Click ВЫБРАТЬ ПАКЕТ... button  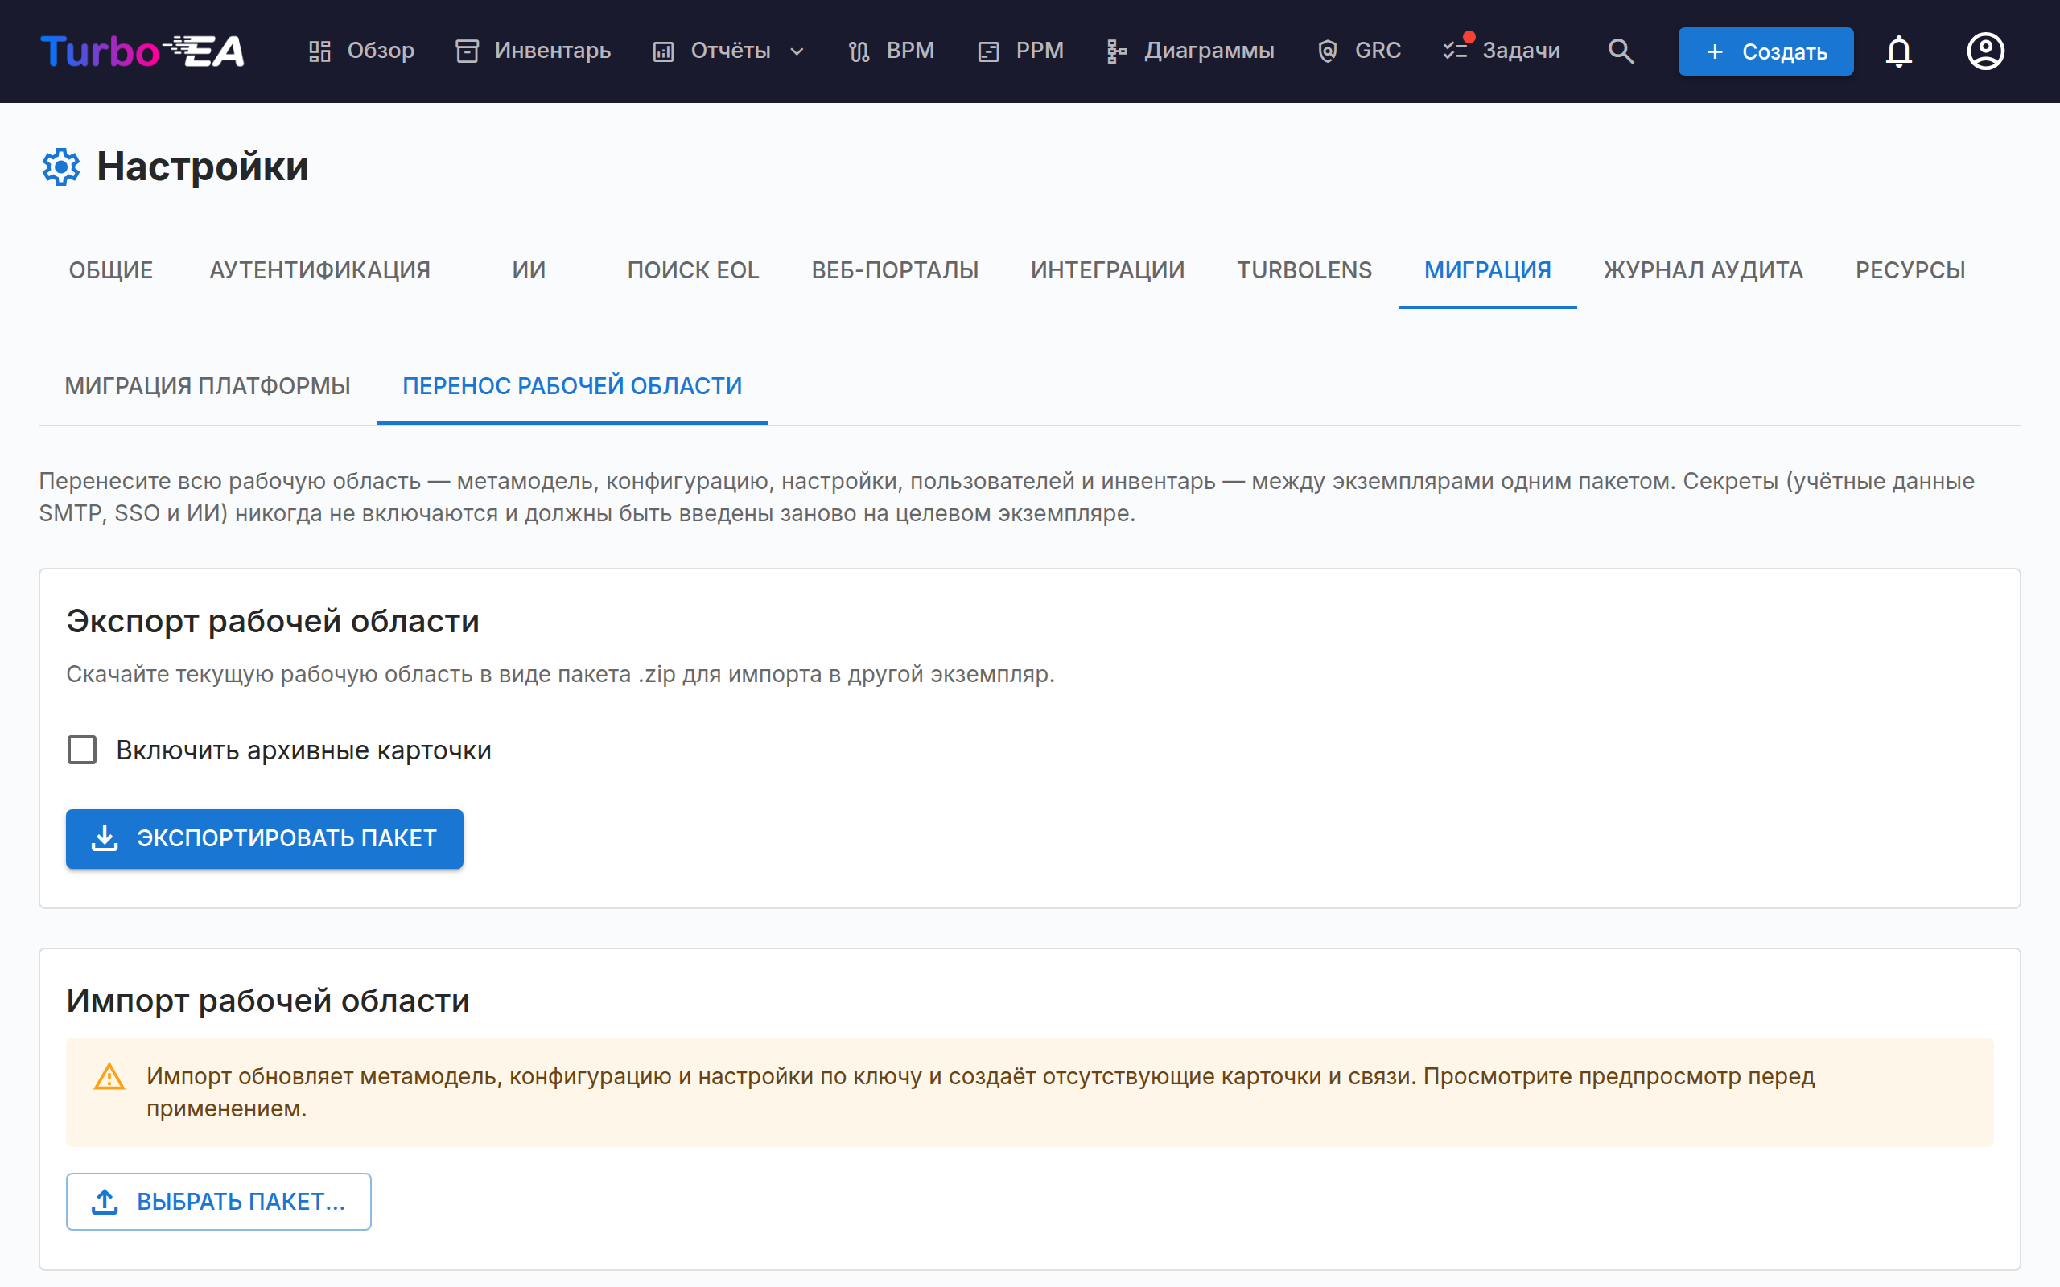pos(219,1201)
